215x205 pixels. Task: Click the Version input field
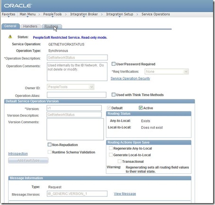(x=74, y=108)
